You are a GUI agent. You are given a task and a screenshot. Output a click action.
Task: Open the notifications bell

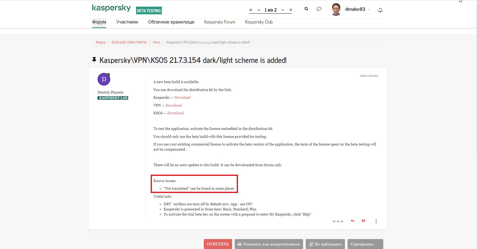[380, 10]
